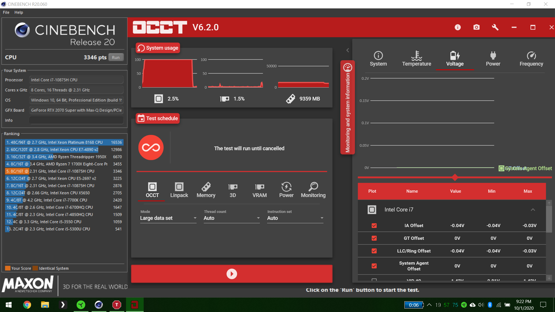
Task: Start the OCCT test with play button
Action: tap(232, 274)
